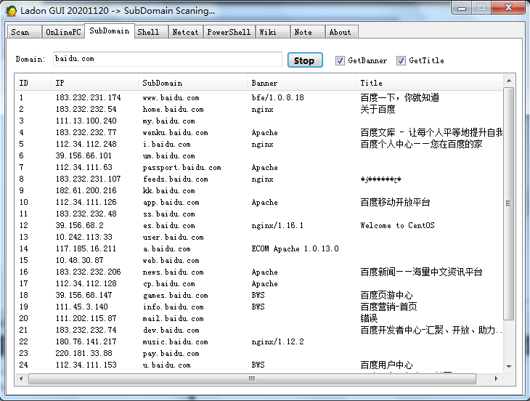Select the home.baidu.com entry
Screen dimensions: 530x401
(x=259, y=109)
